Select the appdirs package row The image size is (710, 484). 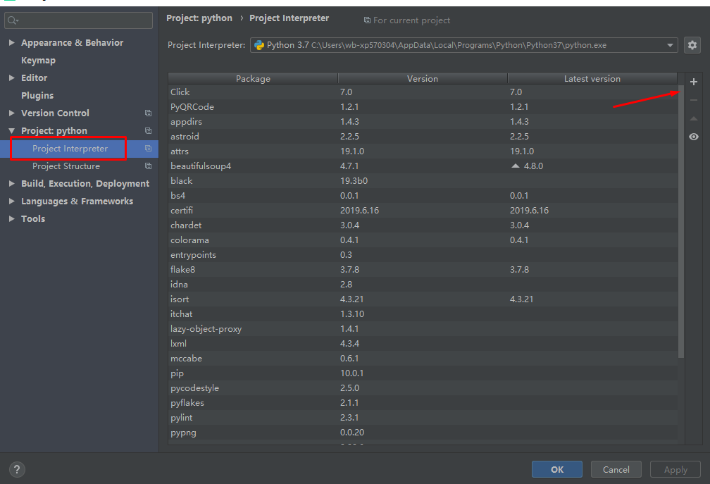tap(423, 121)
